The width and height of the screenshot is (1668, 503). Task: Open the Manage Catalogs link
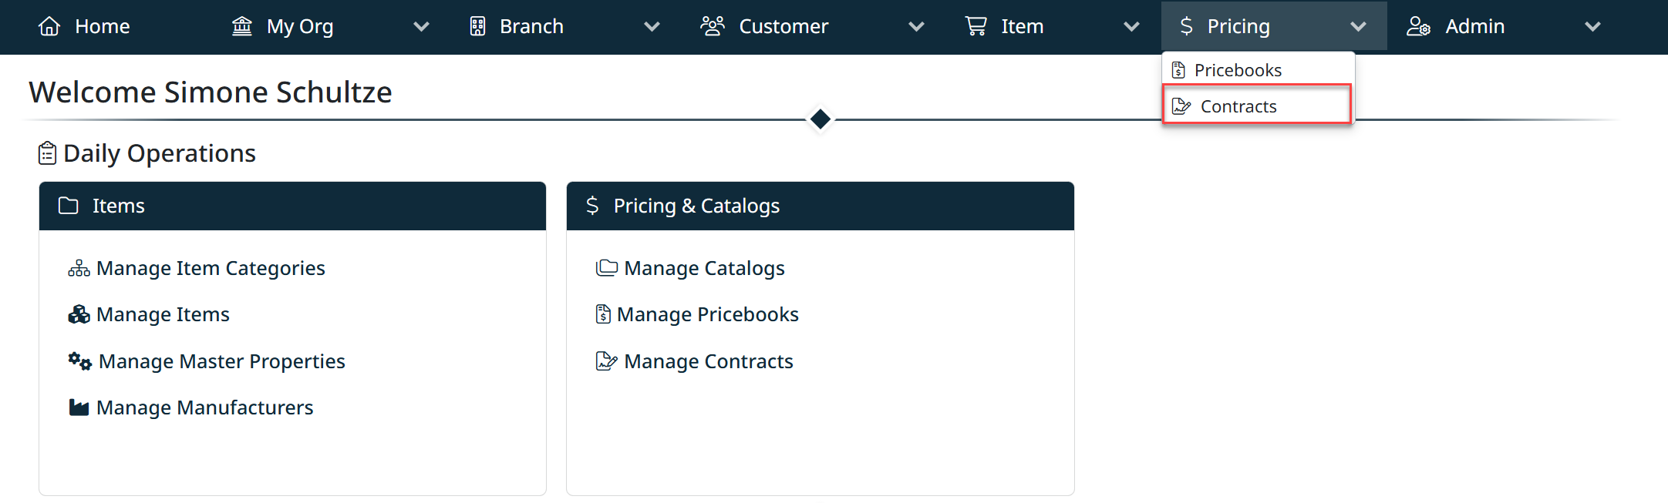pyautogui.click(x=703, y=269)
